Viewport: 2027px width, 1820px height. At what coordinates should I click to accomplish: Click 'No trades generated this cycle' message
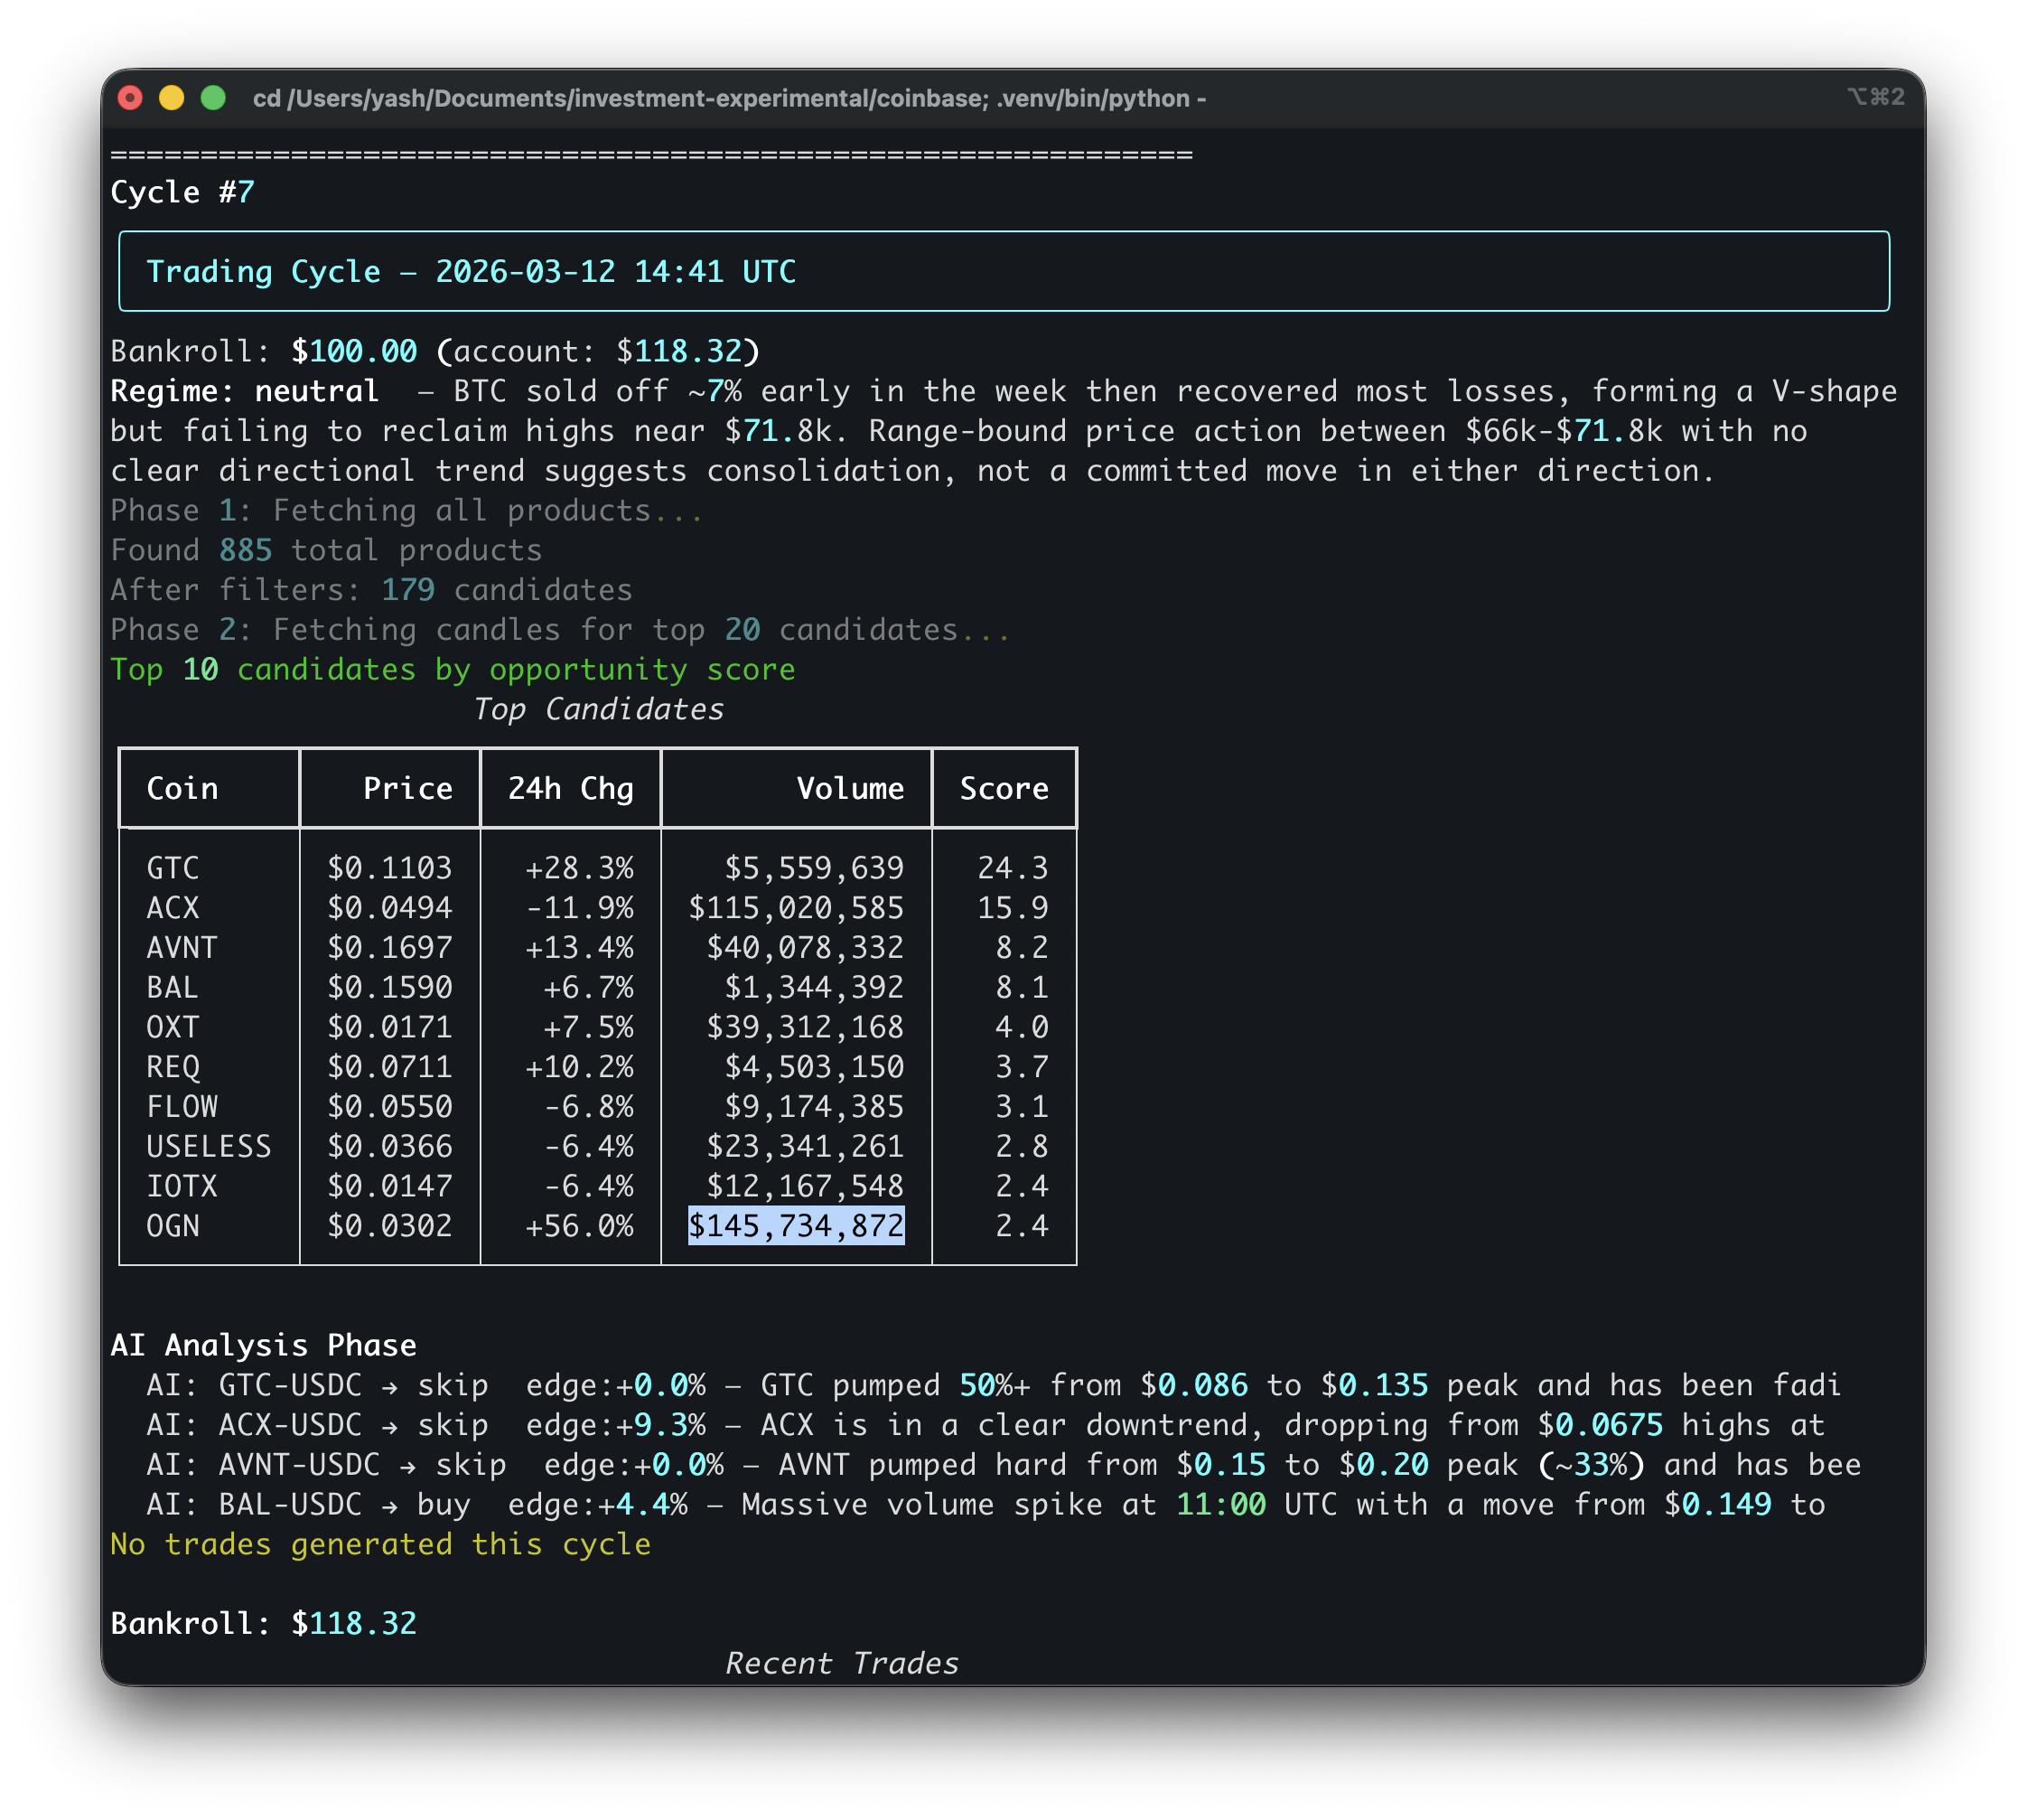click(379, 1545)
